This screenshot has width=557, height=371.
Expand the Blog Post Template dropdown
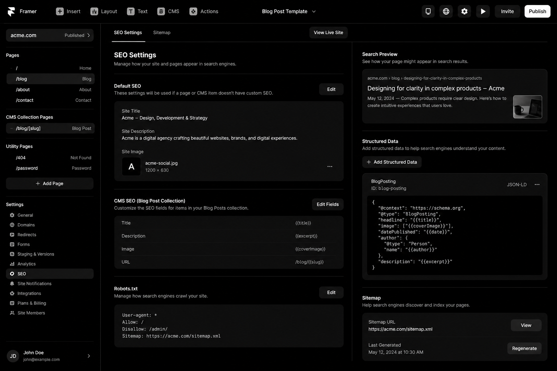[x=289, y=12]
